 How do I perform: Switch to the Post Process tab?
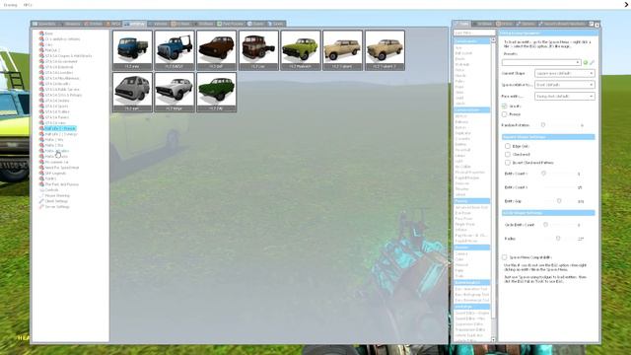231,24
